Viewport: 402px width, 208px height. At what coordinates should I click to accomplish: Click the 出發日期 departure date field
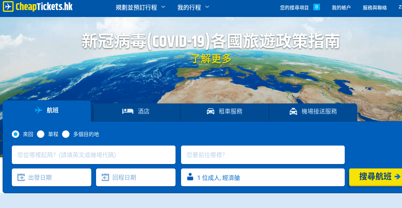51,177
